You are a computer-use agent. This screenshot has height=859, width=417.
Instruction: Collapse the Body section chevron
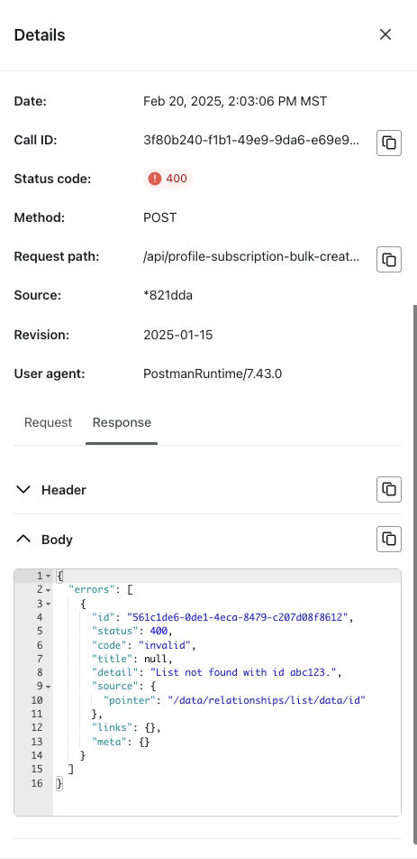(23, 539)
